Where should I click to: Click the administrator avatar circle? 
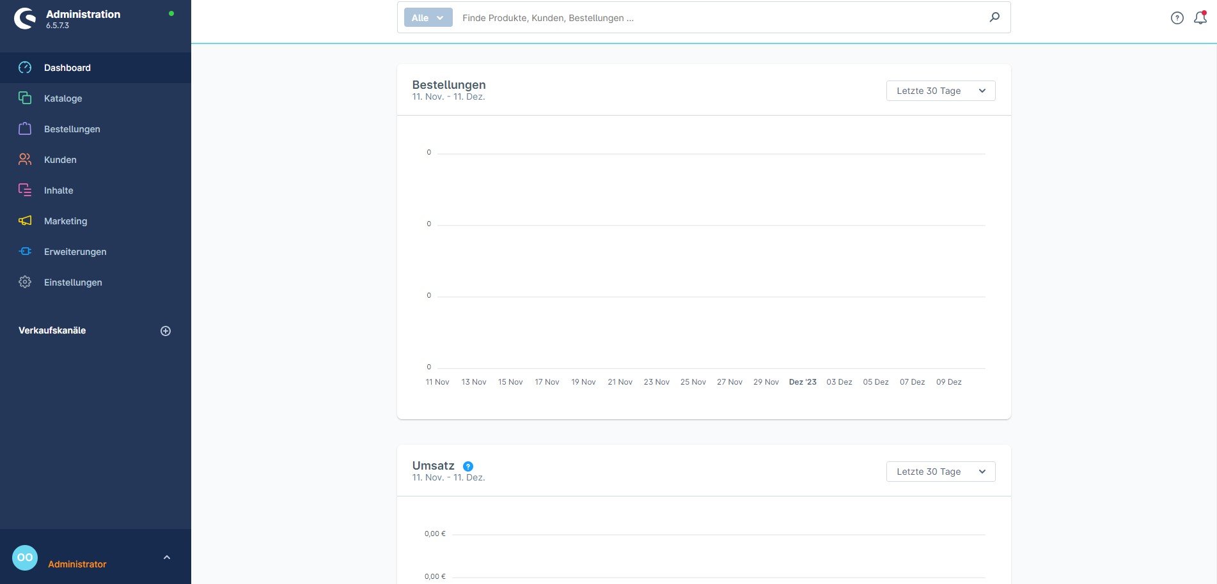click(x=25, y=557)
